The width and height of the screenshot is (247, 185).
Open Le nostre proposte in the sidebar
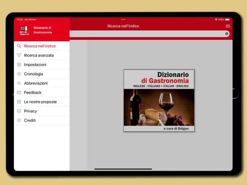click(42, 102)
